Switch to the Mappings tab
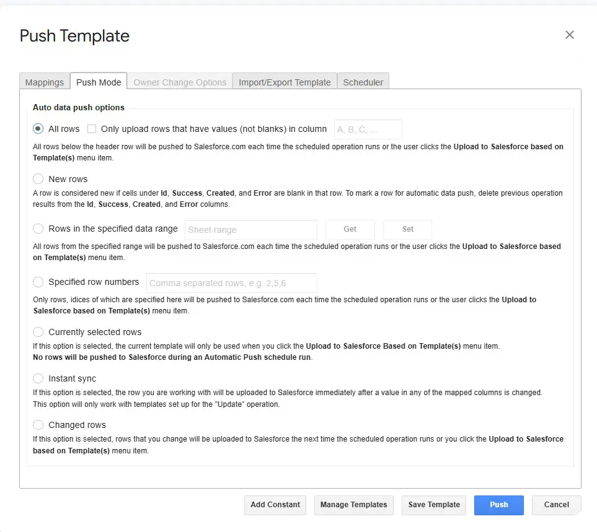The height and width of the screenshot is (532, 597). 44,82
